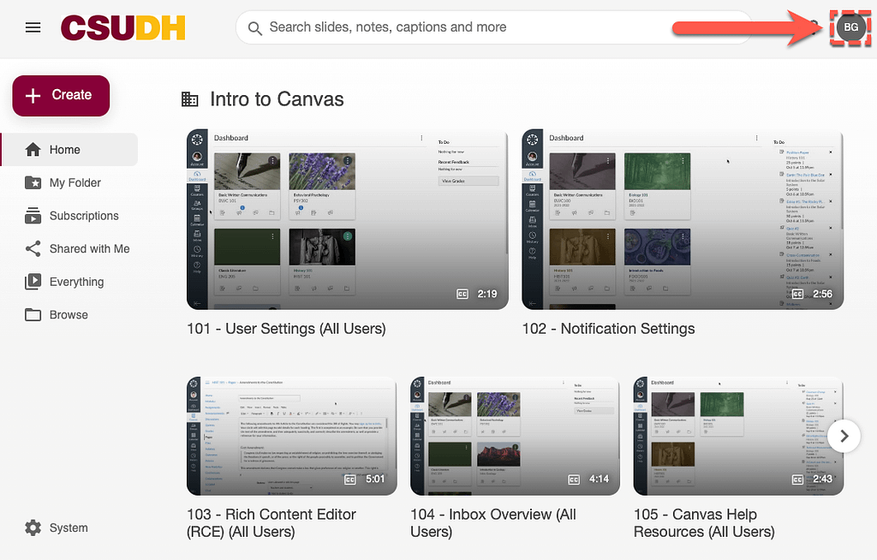Click the CC icon on video 101

[462, 295]
